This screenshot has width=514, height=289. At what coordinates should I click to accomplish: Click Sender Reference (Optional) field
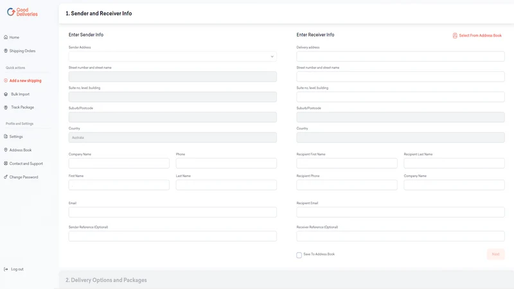pos(172,236)
